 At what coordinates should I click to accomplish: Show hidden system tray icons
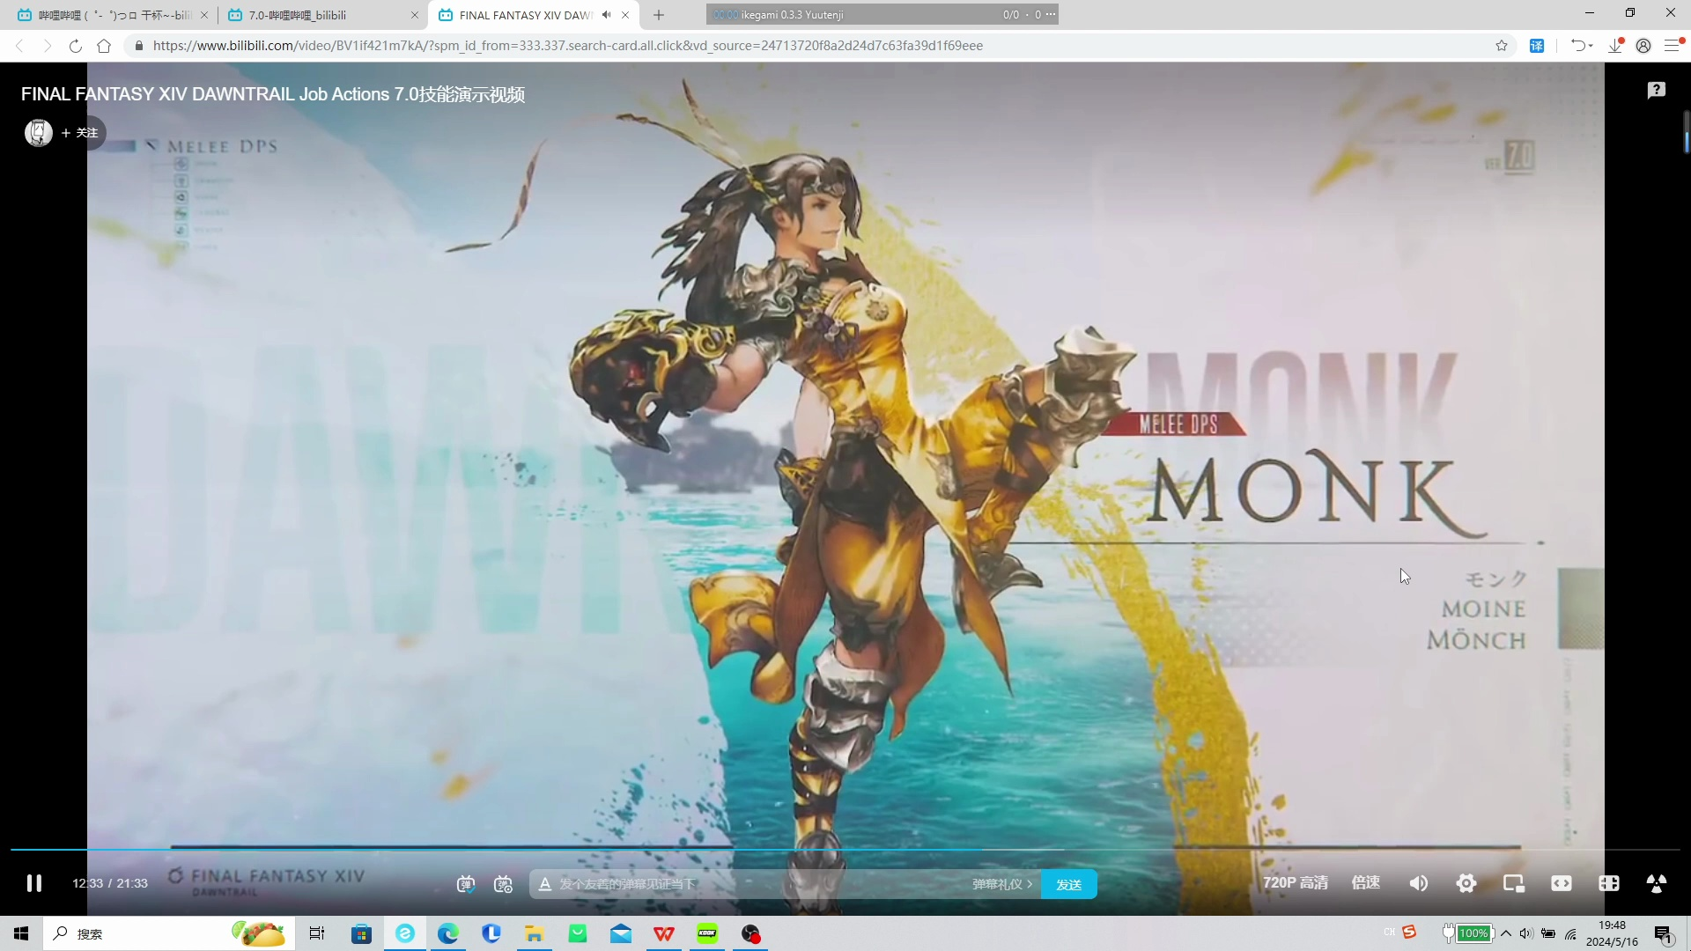1506,933
